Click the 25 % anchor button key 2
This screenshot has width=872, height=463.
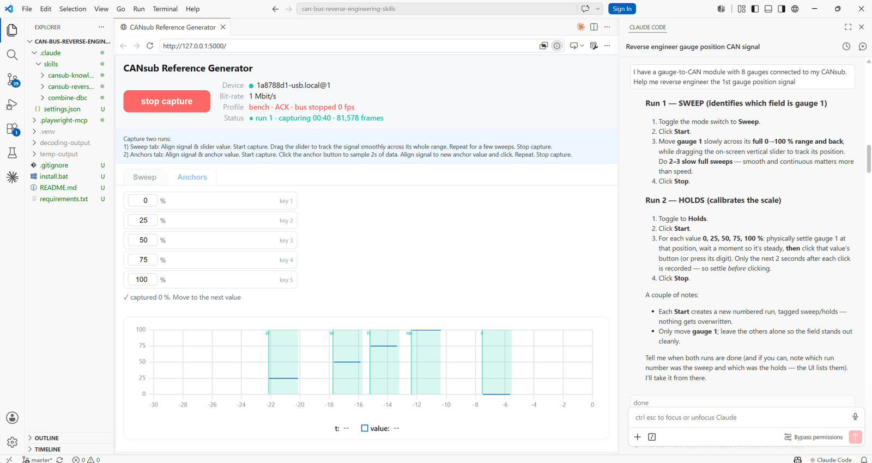click(x=210, y=220)
